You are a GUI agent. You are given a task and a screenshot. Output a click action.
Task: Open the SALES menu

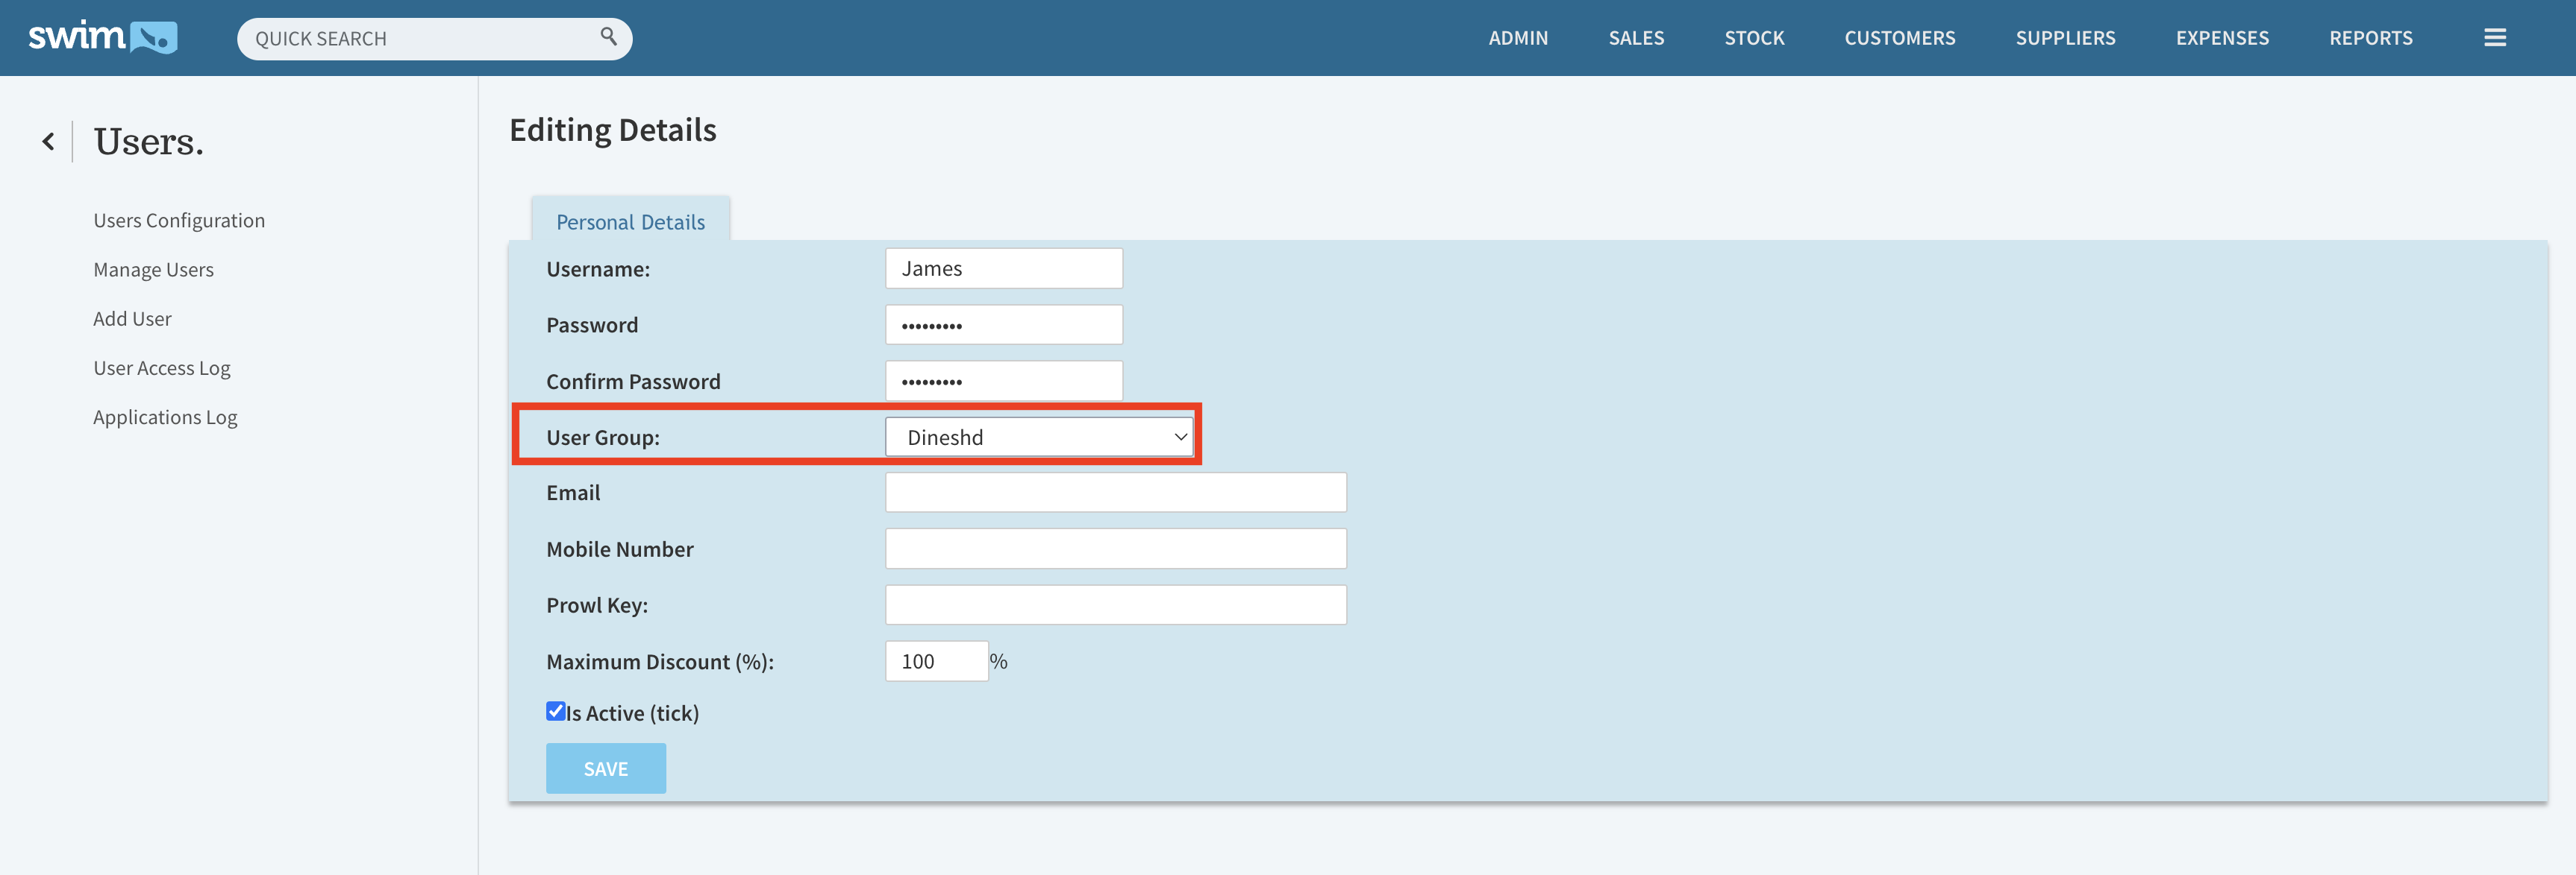click(1636, 38)
